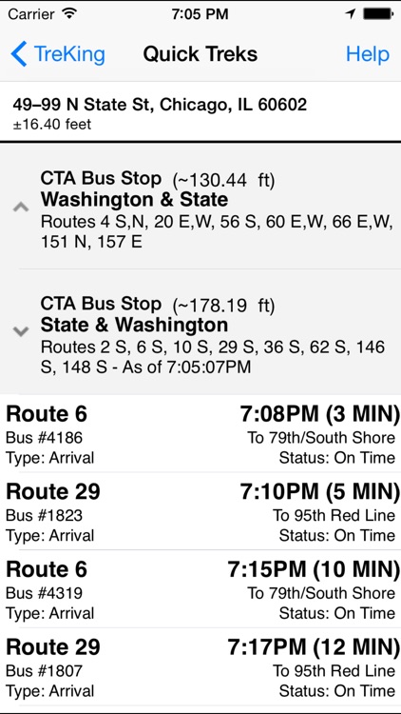Tap the Quick Treks title
This screenshot has width=401, height=714.
pyautogui.click(x=200, y=54)
